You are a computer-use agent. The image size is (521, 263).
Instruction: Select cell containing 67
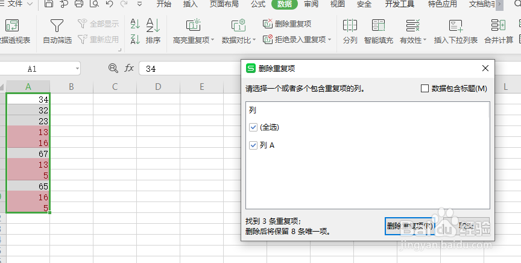(x=28, y=154)
